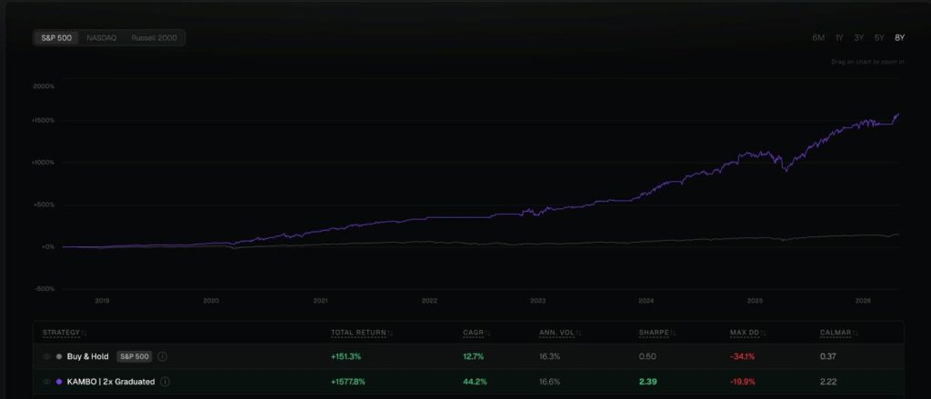Set chart range to 5Y
Image resolution: width=931 pixels, height=399 pixels.
tap(879, 38)
